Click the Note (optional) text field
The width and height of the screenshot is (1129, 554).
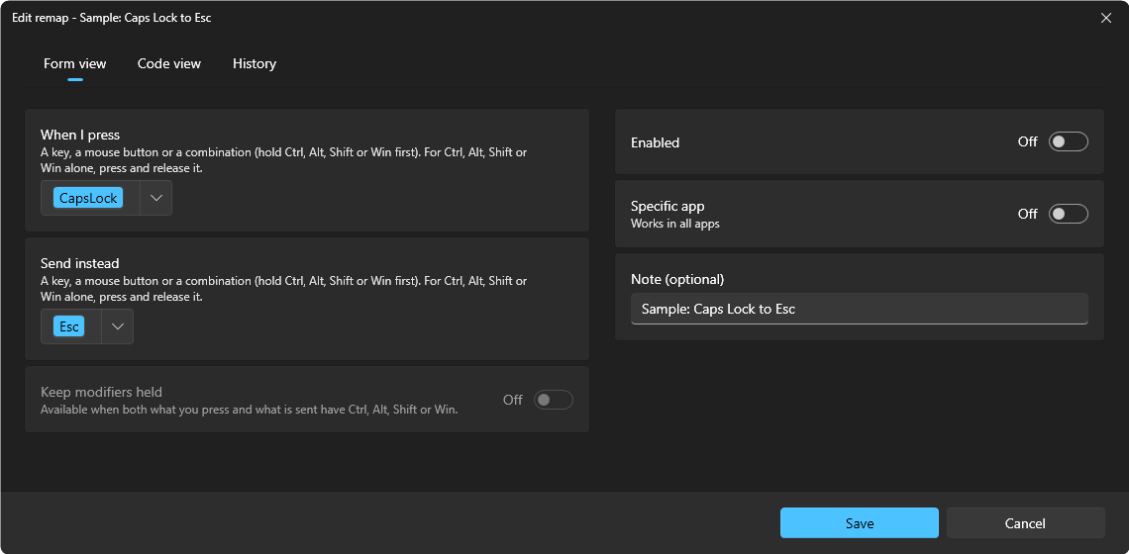click(x=859, y=309)
